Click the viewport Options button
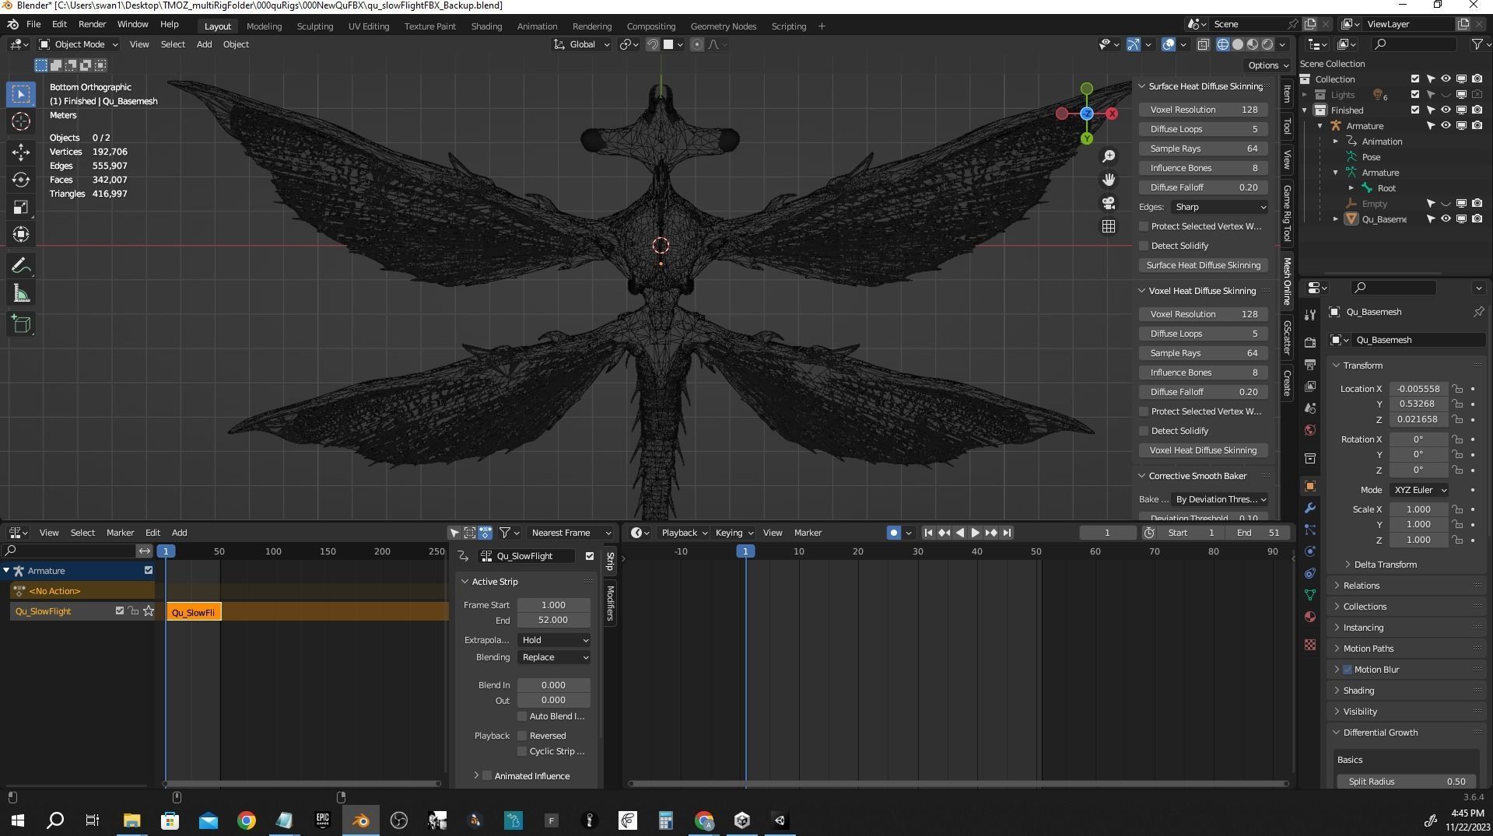 [1268, 65]
